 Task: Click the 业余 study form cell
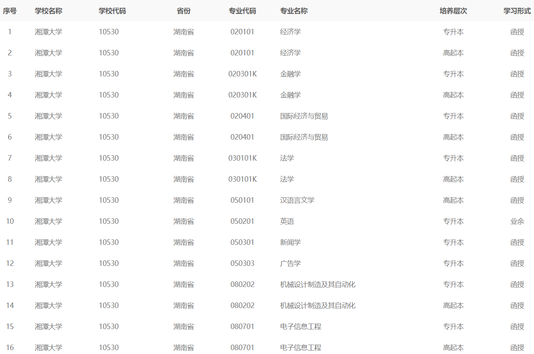(x=517, y=221)
